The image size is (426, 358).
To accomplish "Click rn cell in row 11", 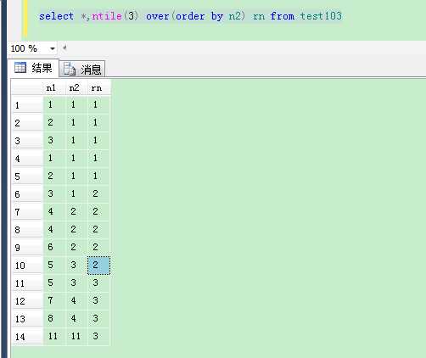I will (98, 282).
